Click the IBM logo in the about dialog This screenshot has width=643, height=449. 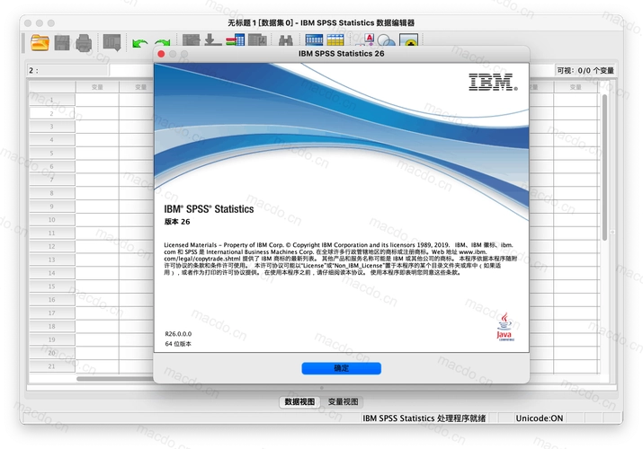click(493, 82)
